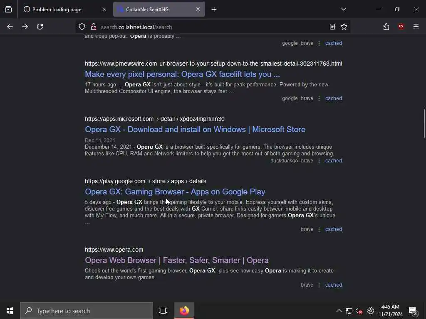Open the Windows Start menu
This screenshot has height=319, width=426.
pos(10,311)
